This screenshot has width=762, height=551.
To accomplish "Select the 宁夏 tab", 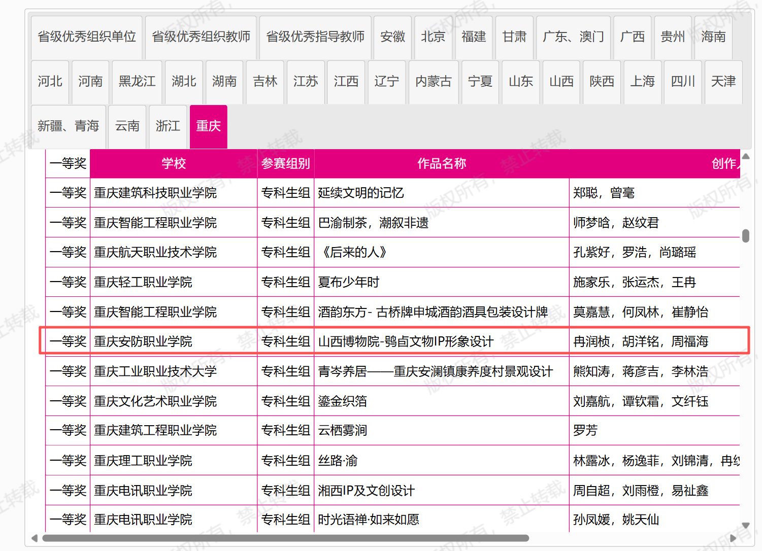I will point(480,82).
